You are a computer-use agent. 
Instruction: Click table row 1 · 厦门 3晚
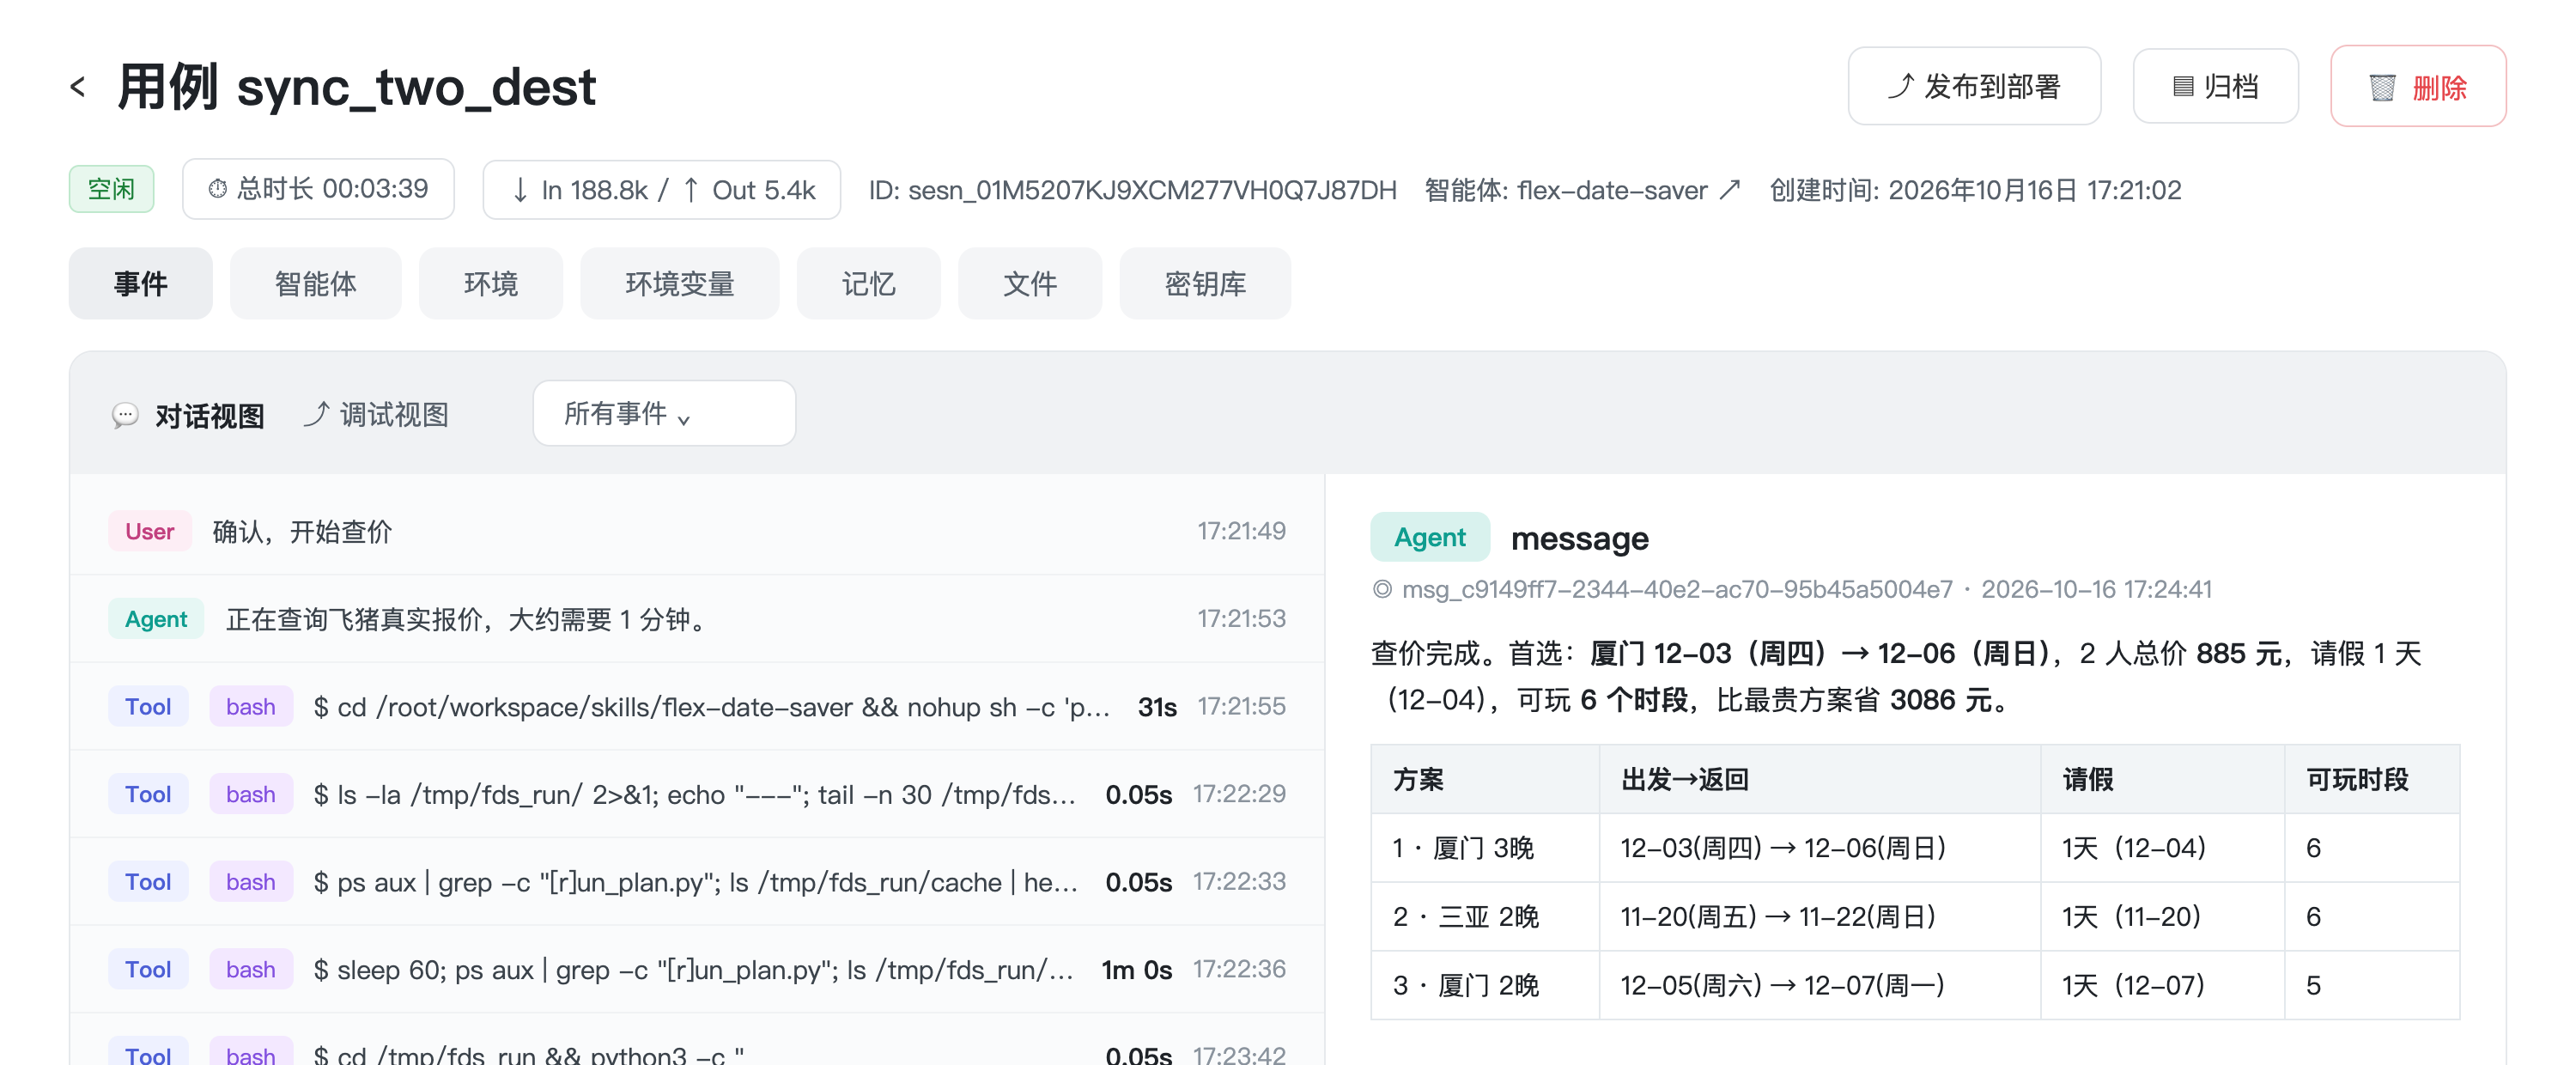click(1915, 848)
